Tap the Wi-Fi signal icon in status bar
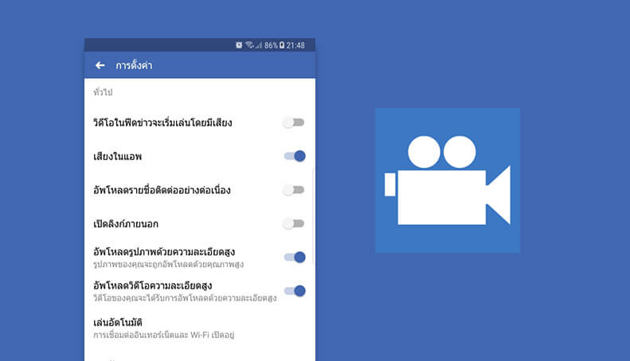Screen dimensions: 630x361 249,45
